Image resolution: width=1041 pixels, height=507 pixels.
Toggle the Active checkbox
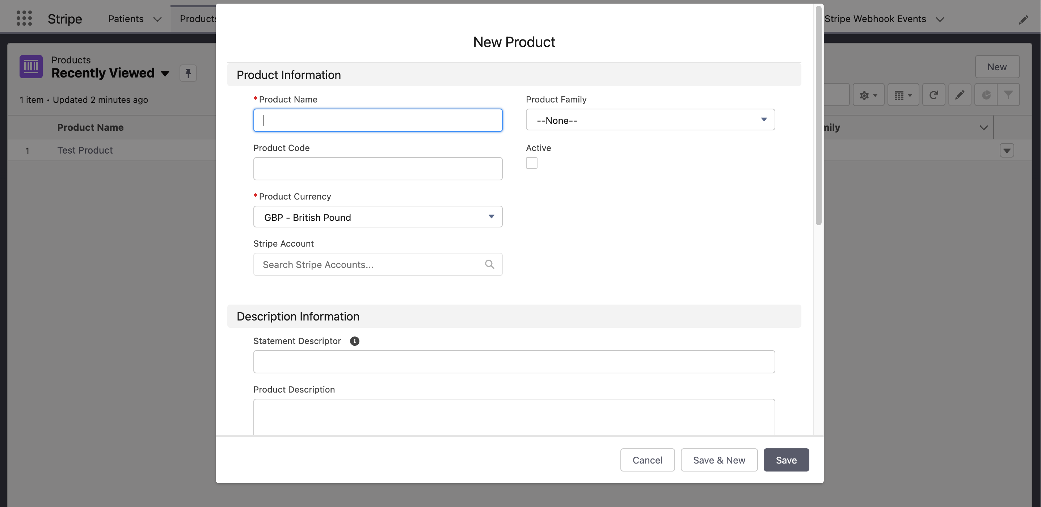(x=531, y=163)
